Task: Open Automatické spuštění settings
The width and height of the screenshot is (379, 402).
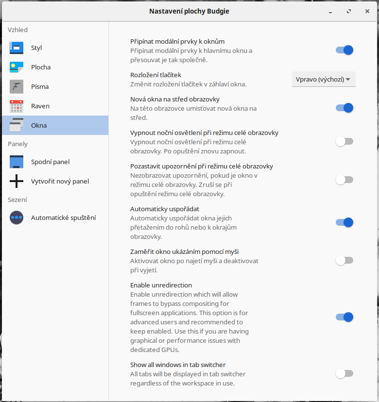Action: point(55,218)
